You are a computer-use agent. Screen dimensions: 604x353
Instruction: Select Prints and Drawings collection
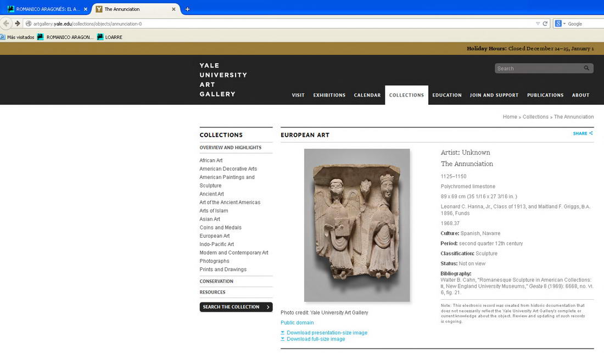(x=223, y=270)
